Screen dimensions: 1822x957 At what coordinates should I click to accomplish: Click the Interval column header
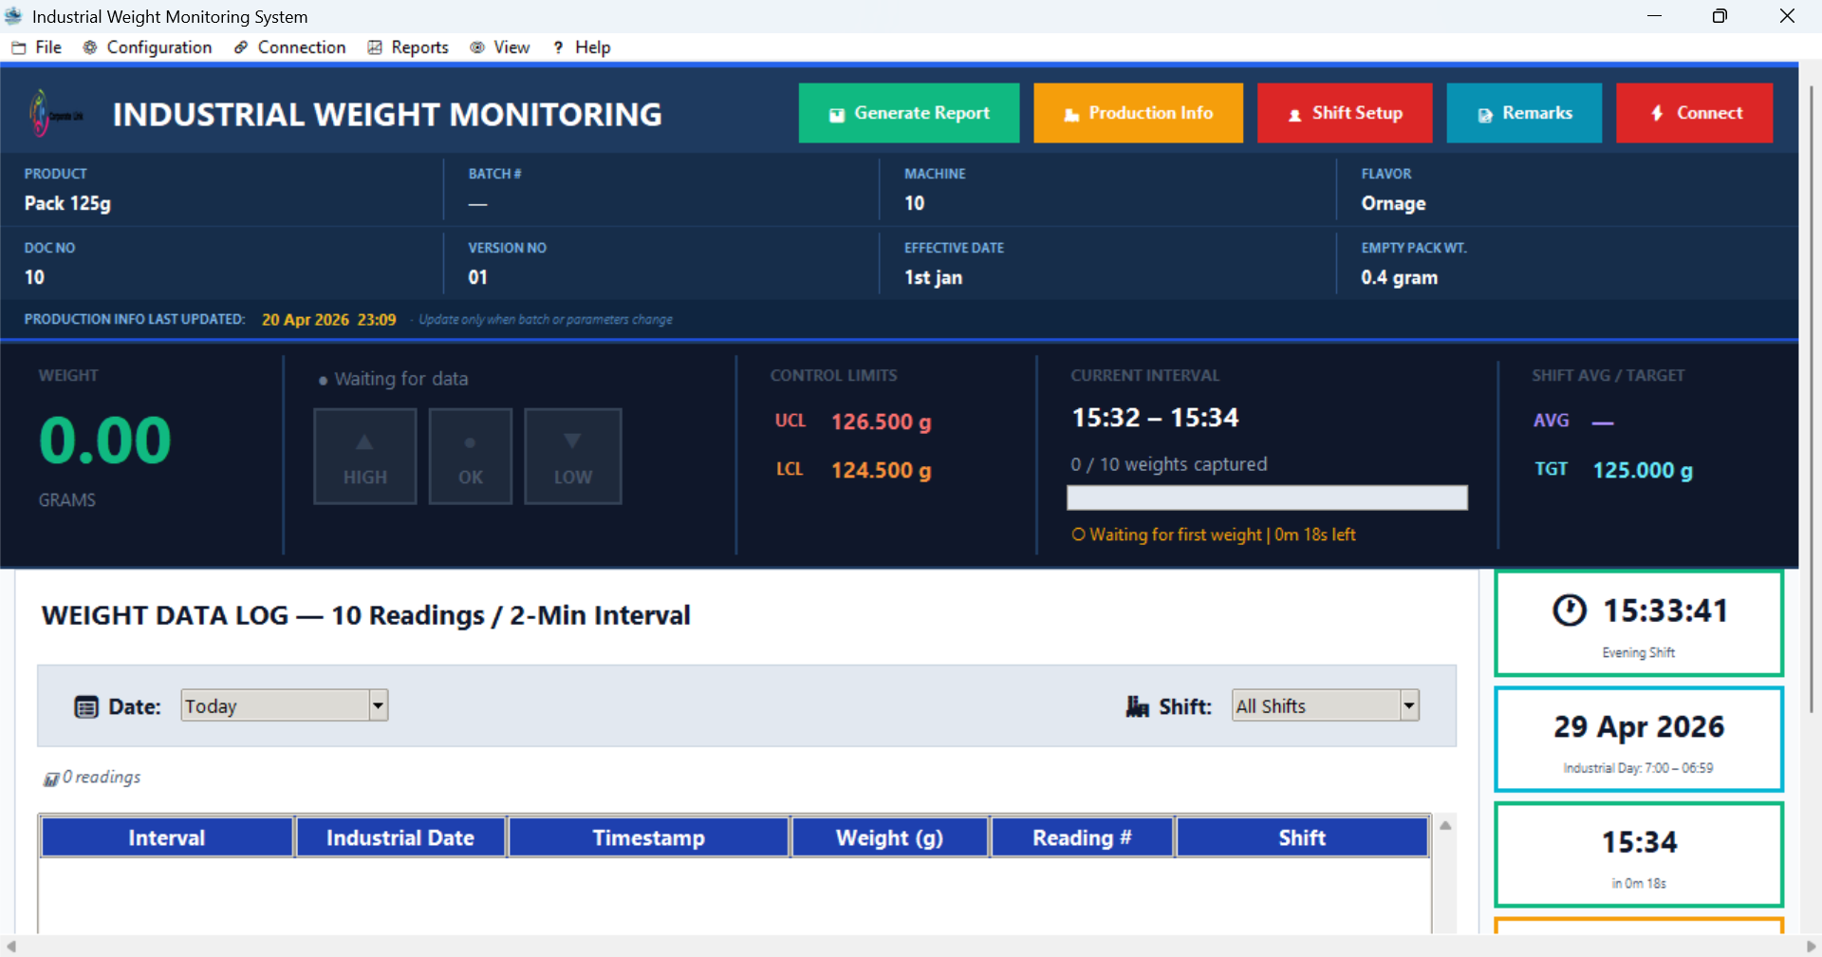[x=167, y=837]
